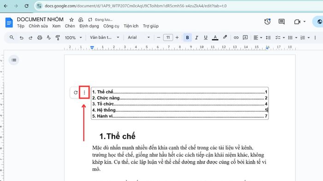
Task: Click the left indent ruler marker
Action: (92, 48)
